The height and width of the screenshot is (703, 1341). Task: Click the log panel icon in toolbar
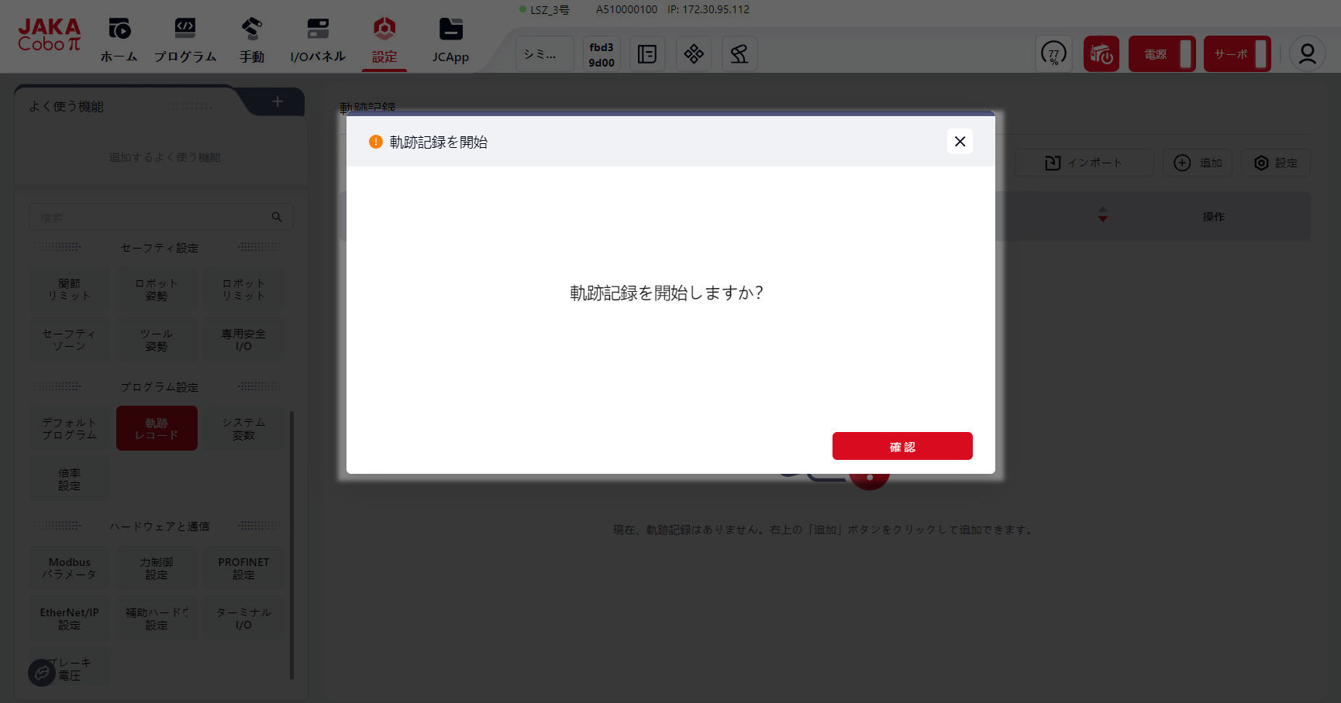[x=646, y=54]
